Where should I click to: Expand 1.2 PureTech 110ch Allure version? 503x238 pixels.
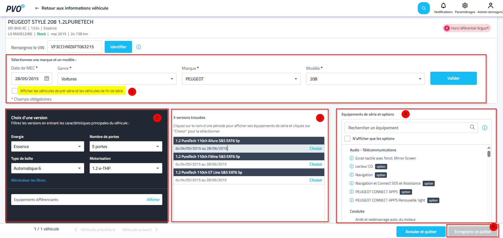249,141
